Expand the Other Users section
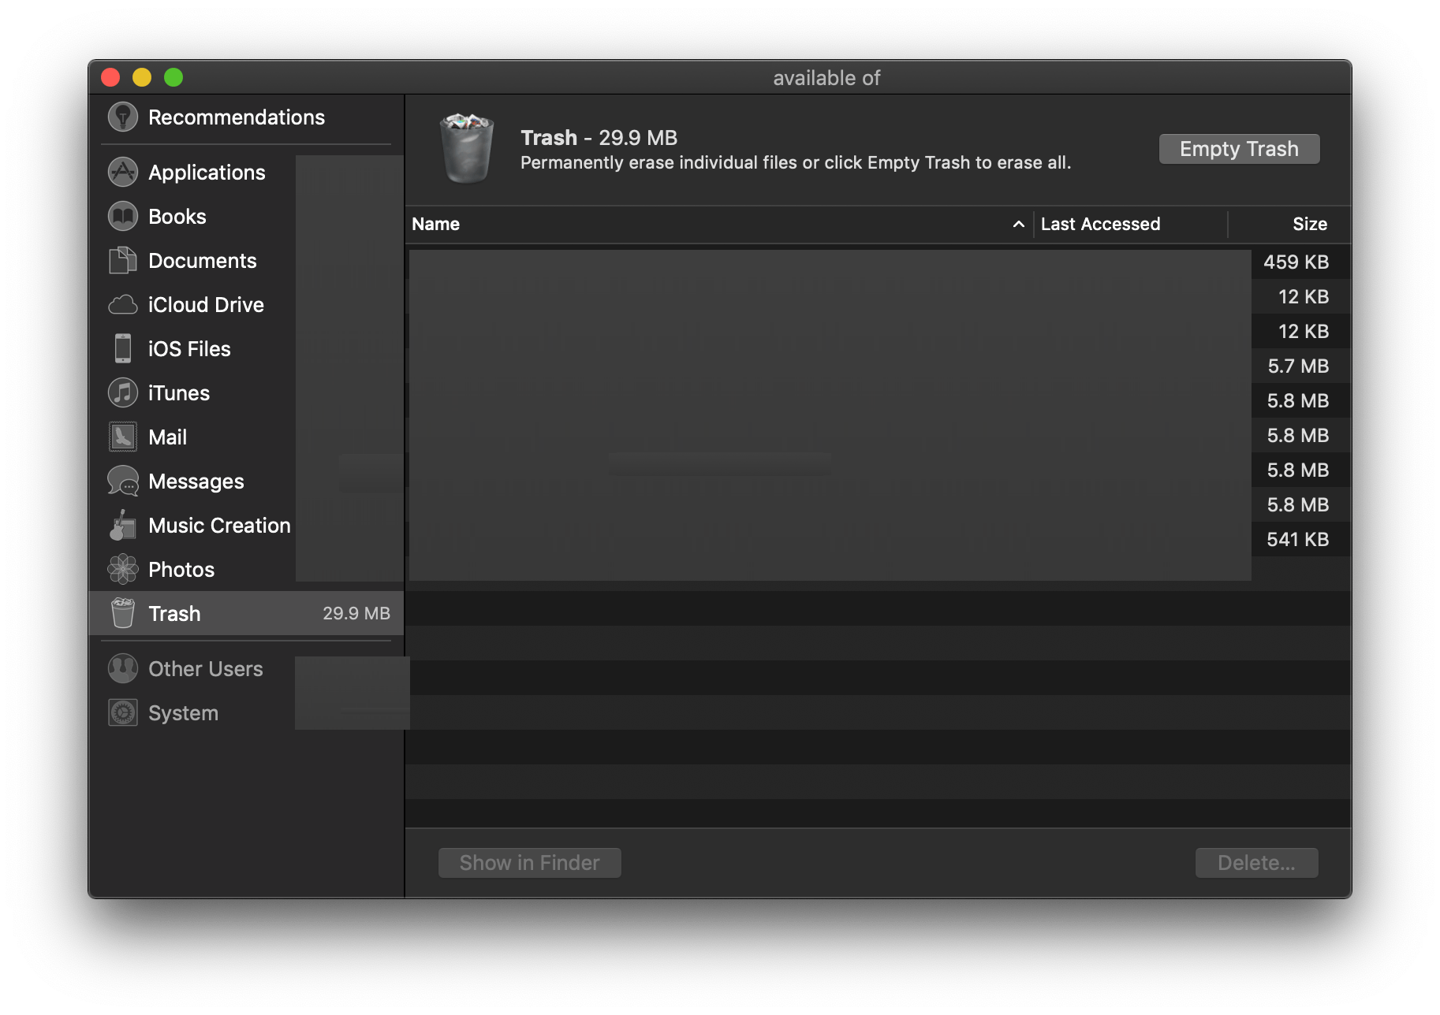Screen dimensions: 1440x1015 pos(205,668)
